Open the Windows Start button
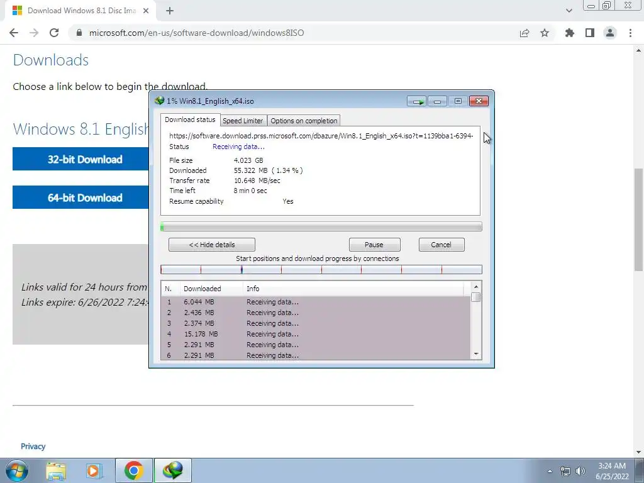The height and width of the screenshot is (483, 644). pos(17,470)
